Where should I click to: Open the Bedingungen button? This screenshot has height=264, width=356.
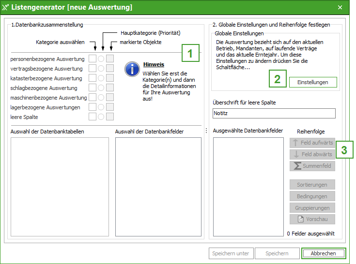click(x=312, y=196)
